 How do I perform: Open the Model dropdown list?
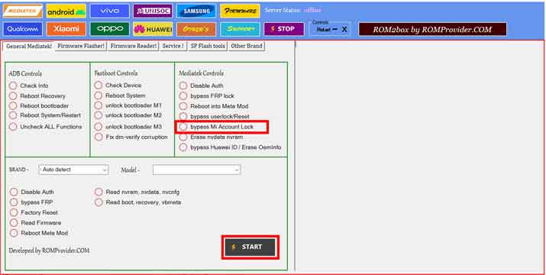coord(196,170)
